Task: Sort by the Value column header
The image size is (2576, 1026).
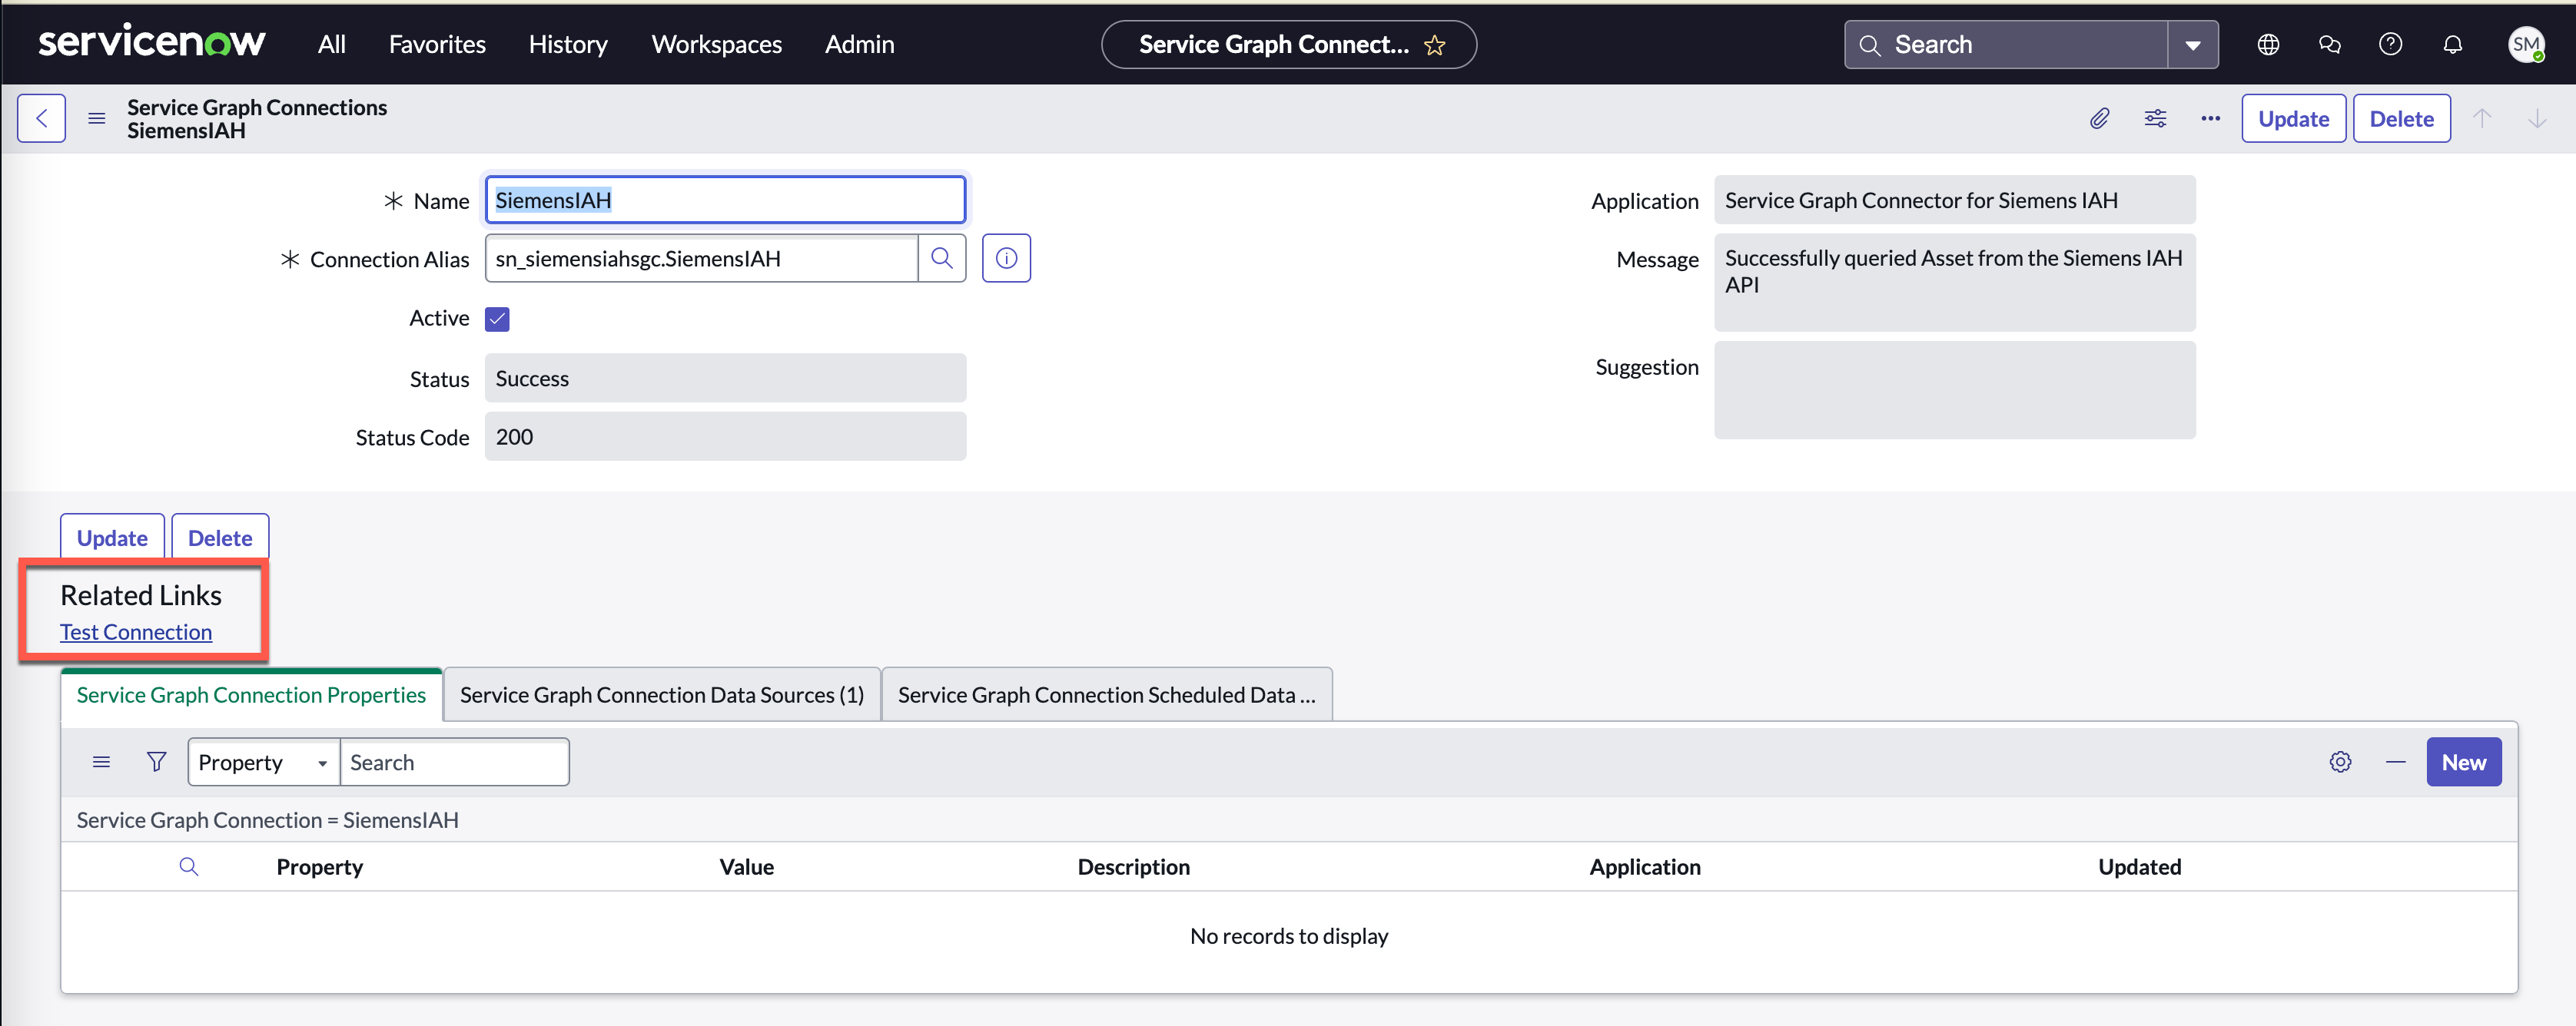Action: [746, 867]
